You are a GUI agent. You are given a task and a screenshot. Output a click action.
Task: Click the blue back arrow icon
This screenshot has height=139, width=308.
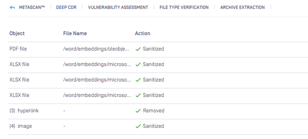click(12, 8)
